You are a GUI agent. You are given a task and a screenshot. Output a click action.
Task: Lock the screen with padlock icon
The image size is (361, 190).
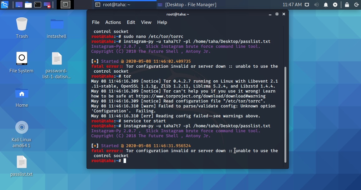(347, 5)
